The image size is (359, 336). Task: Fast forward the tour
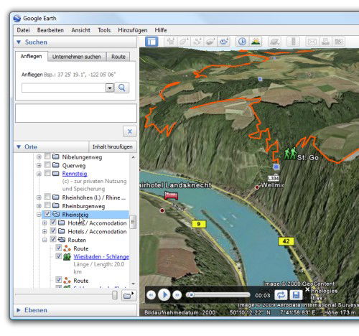coord(177,295)
